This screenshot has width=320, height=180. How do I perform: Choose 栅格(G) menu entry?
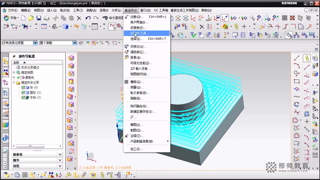click(x=147, y=82)
